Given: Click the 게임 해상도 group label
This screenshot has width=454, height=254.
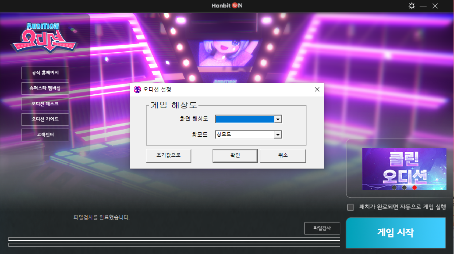Looking at the screenshot, I should tap(174, 105).
